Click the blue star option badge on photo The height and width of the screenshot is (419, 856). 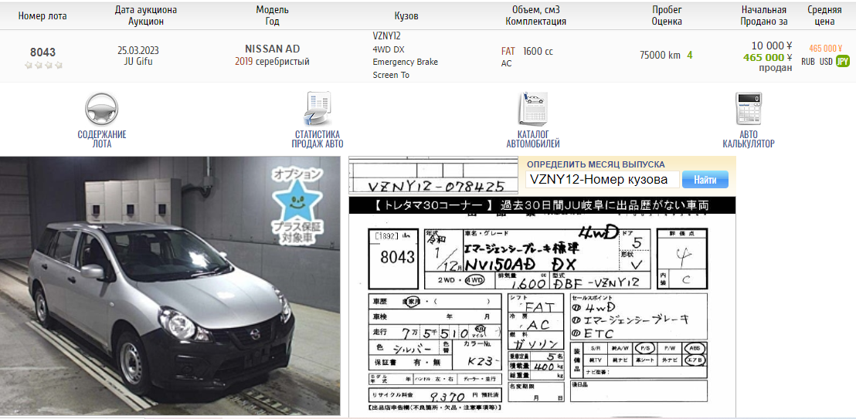[x=297, y=206]
